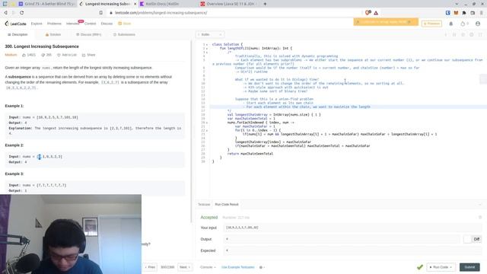
Task: Click the Example 1 heading
Action: [14, 106]
